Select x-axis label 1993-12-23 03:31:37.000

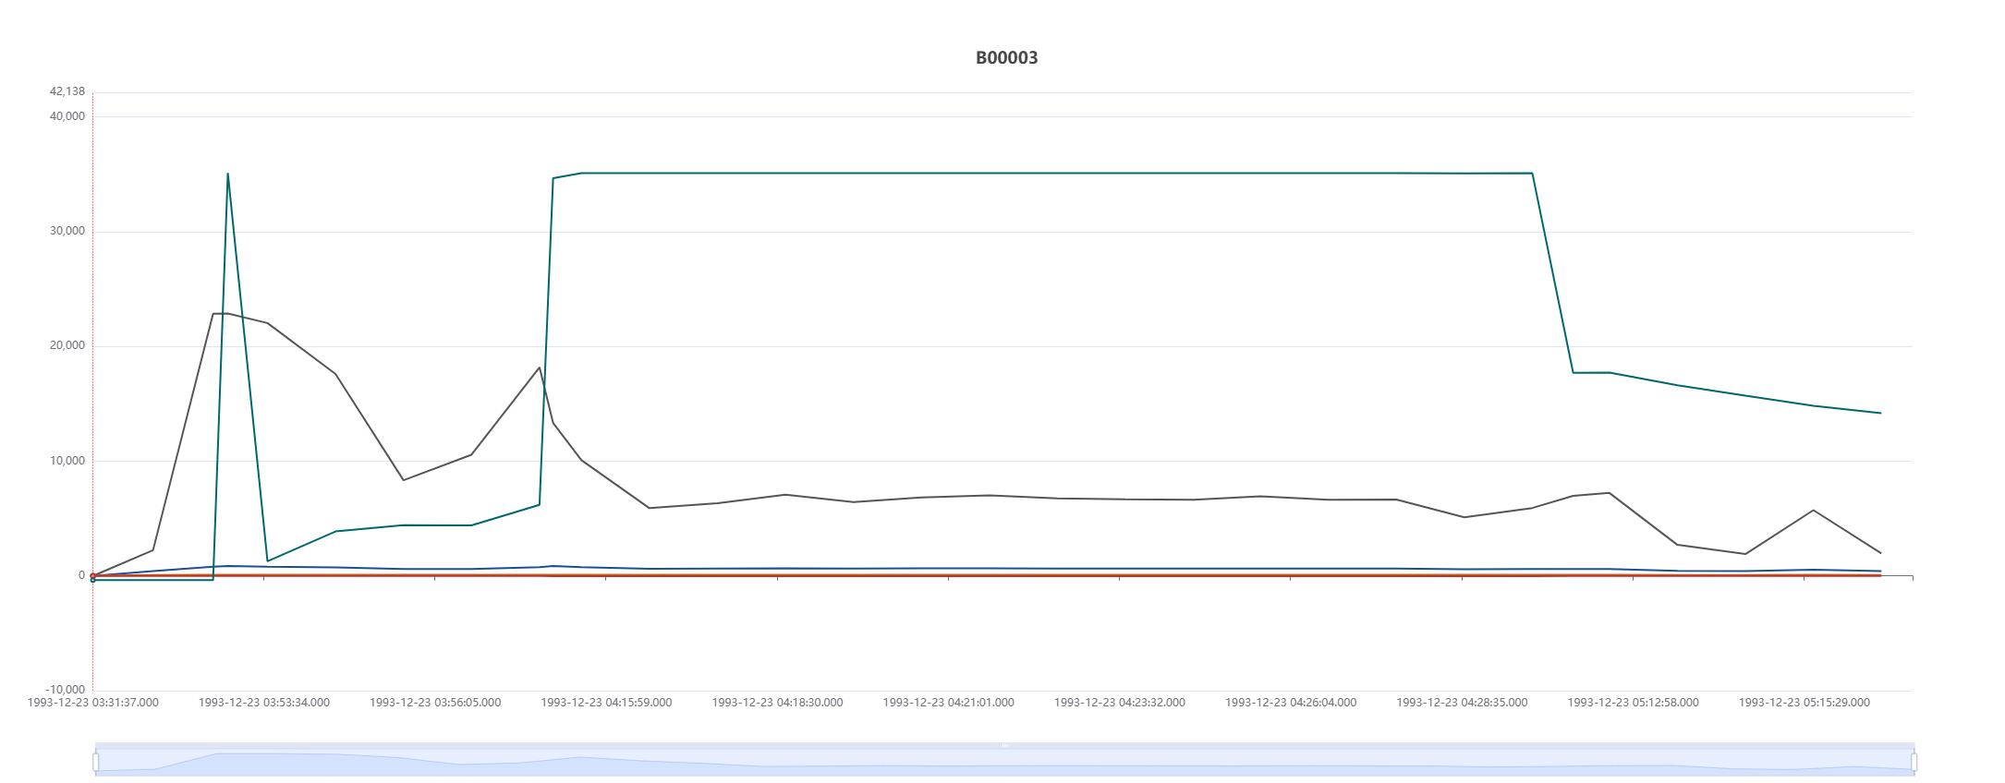tap(93, 703)
